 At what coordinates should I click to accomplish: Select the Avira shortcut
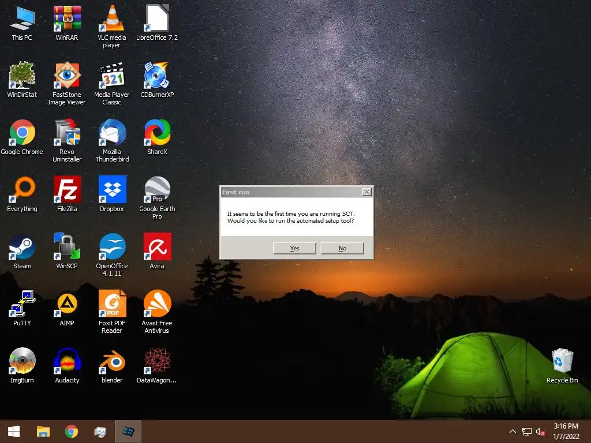(x=157, y=251)
